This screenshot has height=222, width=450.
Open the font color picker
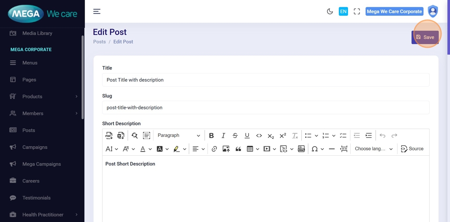point(143,149)
